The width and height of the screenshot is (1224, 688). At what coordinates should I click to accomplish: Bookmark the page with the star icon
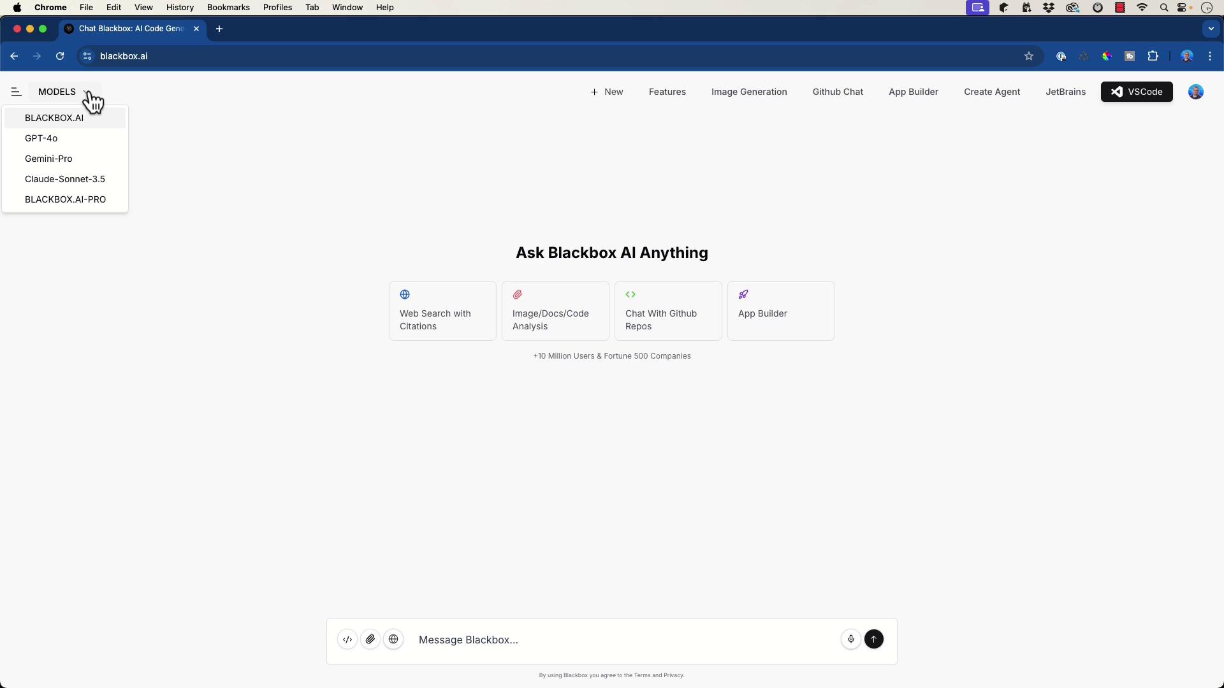1028,56
